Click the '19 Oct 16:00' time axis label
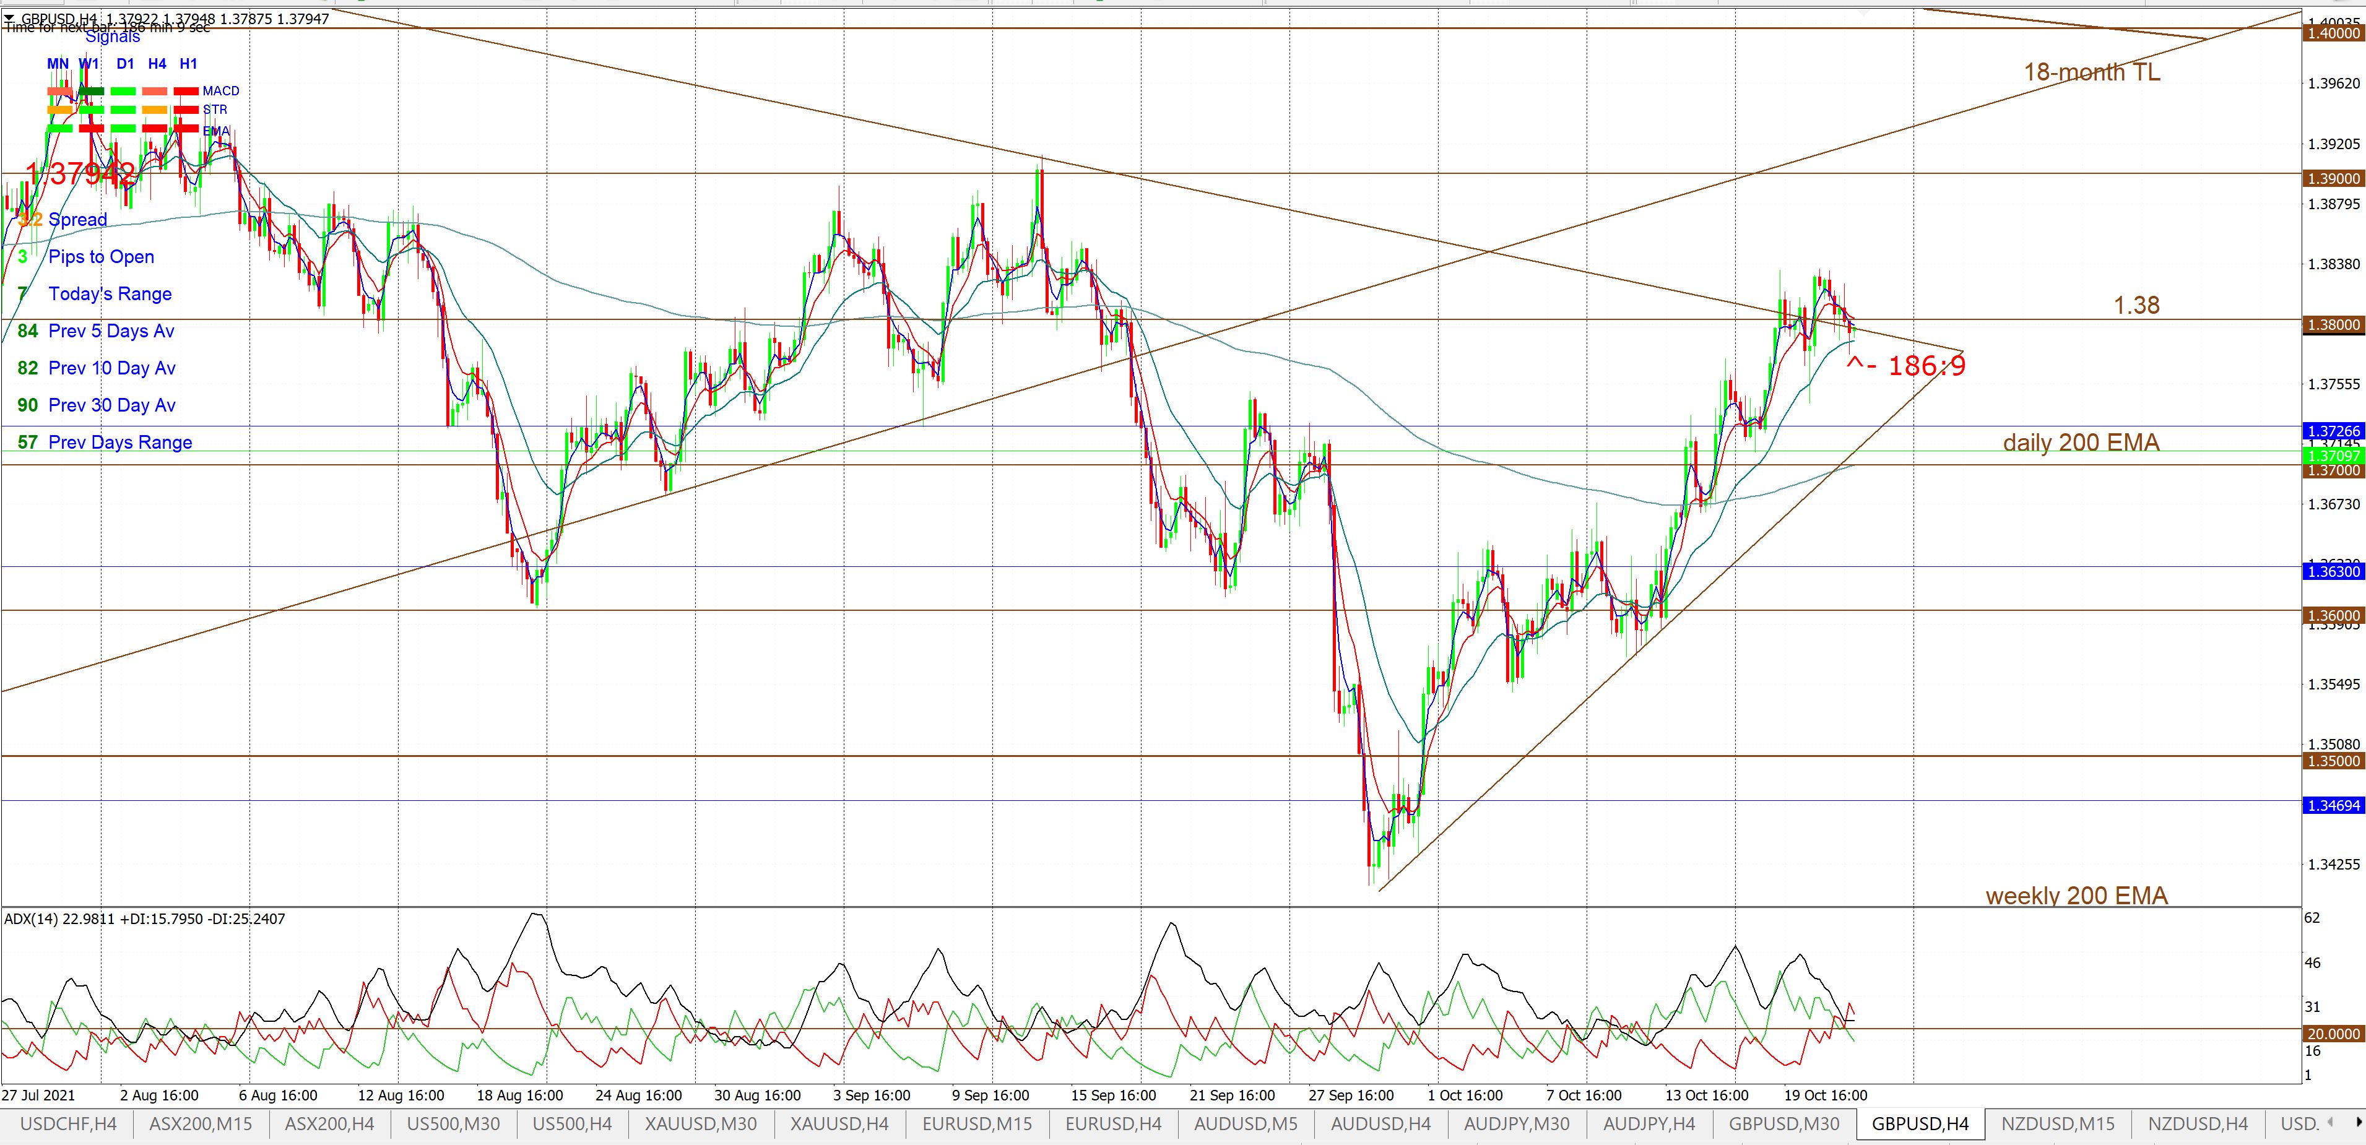 pos(1826,1095)
